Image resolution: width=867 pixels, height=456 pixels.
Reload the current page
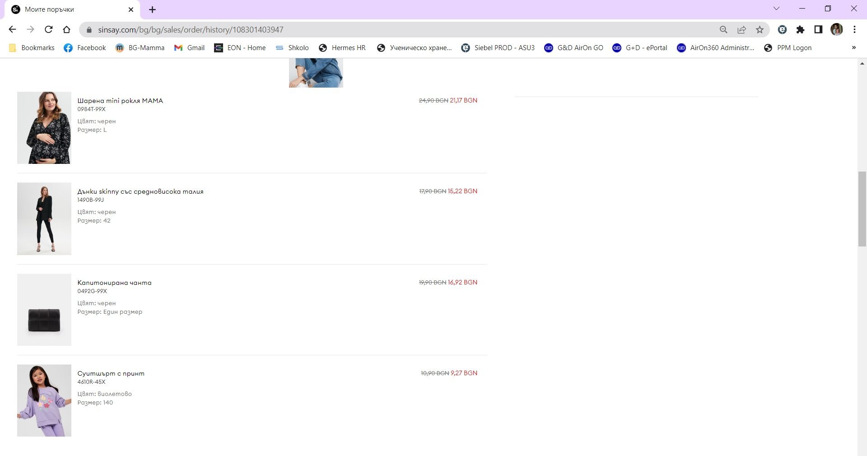point(48,29)
